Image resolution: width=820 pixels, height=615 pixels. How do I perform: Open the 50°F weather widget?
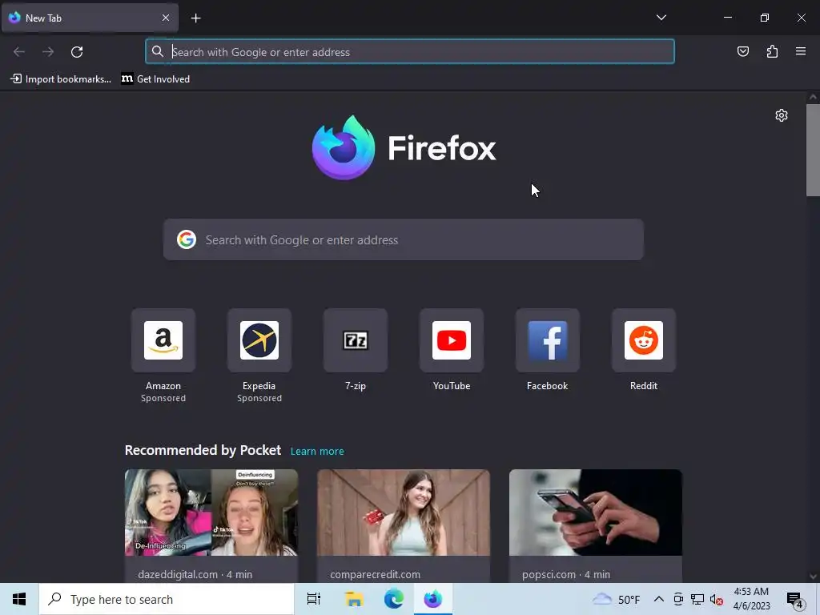click(x=616, y=599)
